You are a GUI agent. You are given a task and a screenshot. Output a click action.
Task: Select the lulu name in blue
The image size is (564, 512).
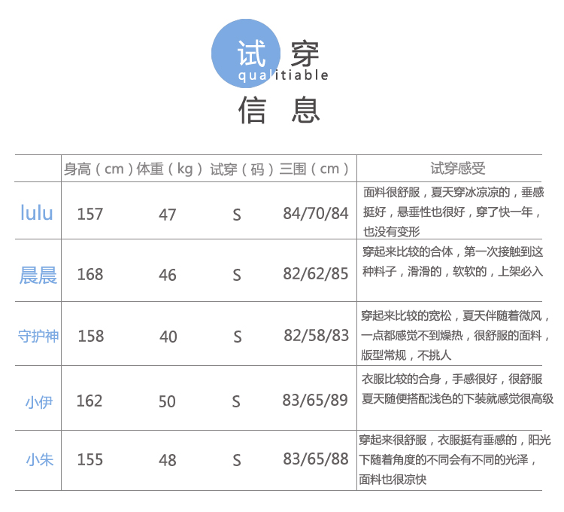pos(37,213)
